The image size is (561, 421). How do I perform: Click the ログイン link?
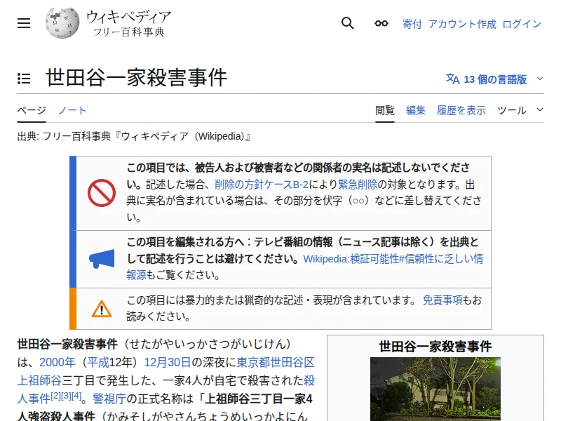point(522,24)
